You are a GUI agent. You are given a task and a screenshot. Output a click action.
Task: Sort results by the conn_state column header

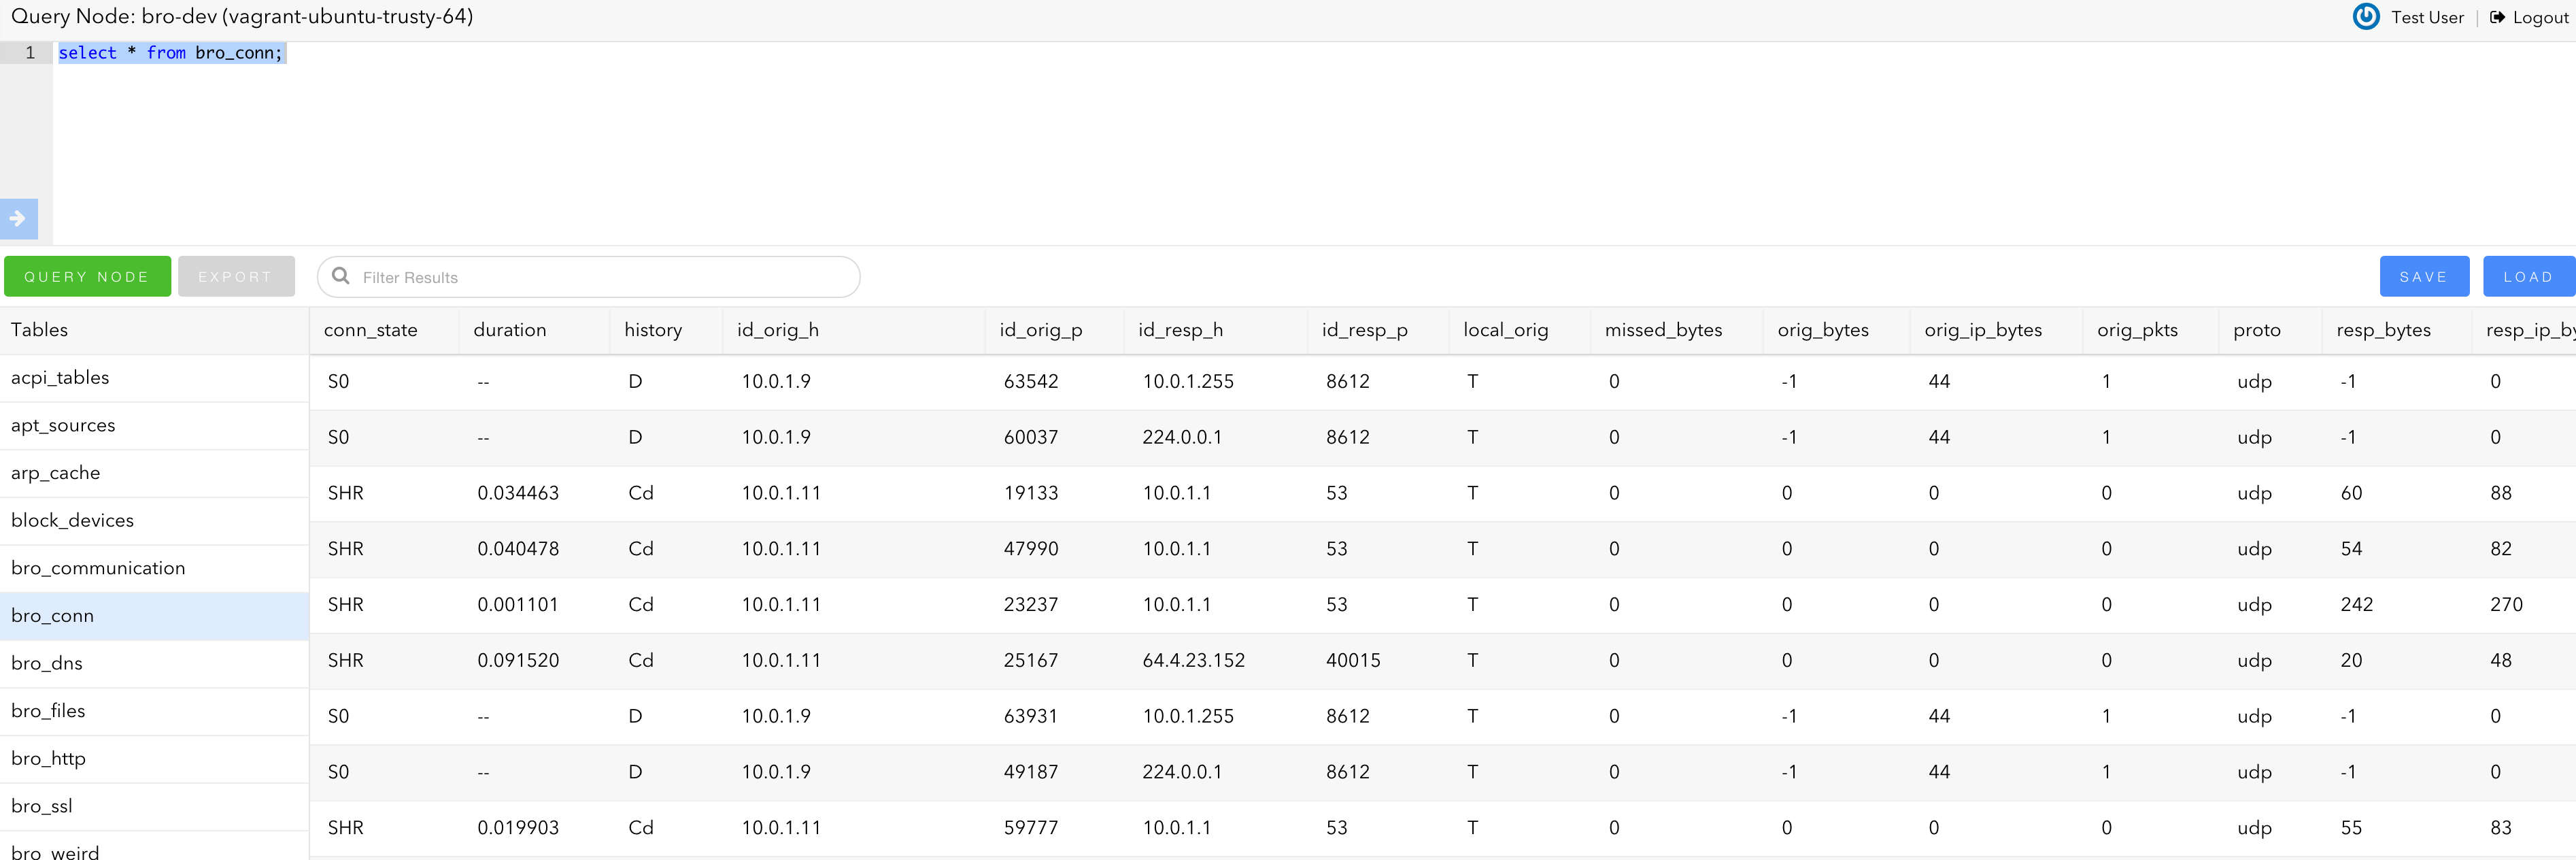(370, 330)
